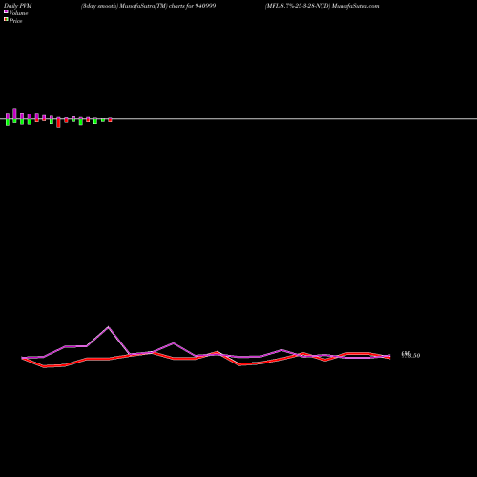
Task: Click the peak of the magenta volume line
Action: coord(108,327)
